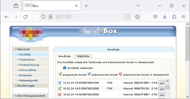The height and width of the screenshot is (99, 190).
Task: Click duration 0:54 in the call list
Action: tap(154, 83)
